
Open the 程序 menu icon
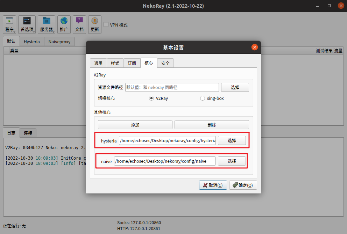click(x=9, y=24)
